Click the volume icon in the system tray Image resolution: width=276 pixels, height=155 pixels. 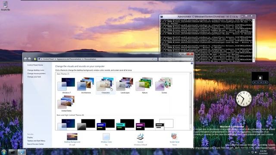(x=256, y=152)
